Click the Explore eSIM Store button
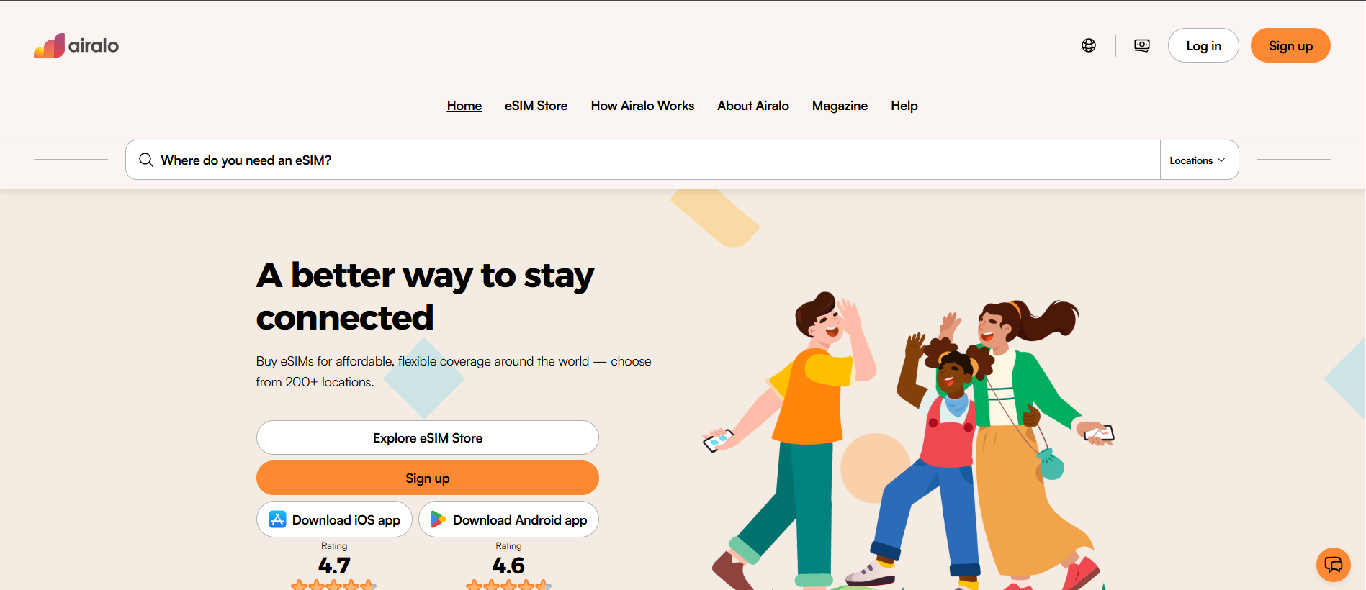 point(428,437)
